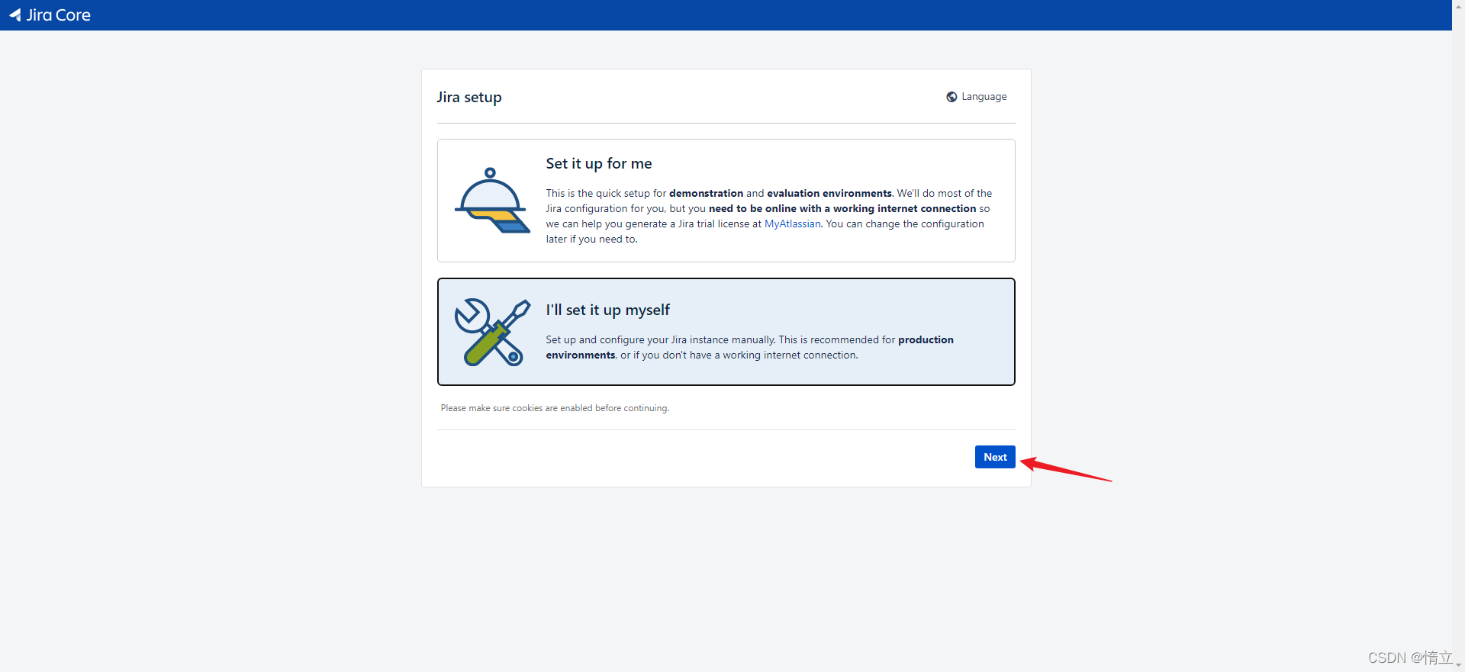This screenshot has width=1465, height=672.
Task: Click the Next button
Action: [x=995, y=457]
